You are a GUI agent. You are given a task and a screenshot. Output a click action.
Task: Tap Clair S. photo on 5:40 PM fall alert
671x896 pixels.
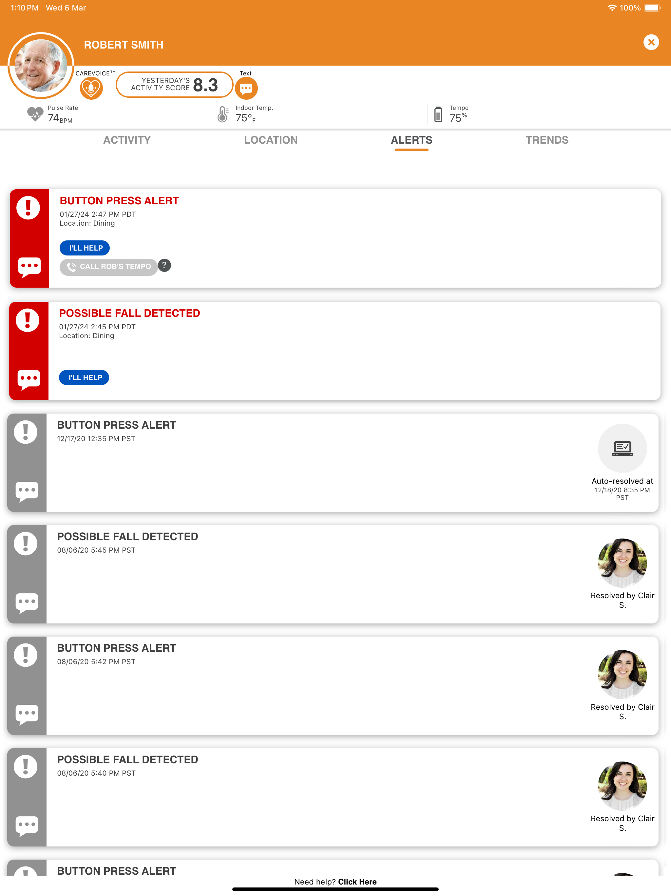(622, 786)
